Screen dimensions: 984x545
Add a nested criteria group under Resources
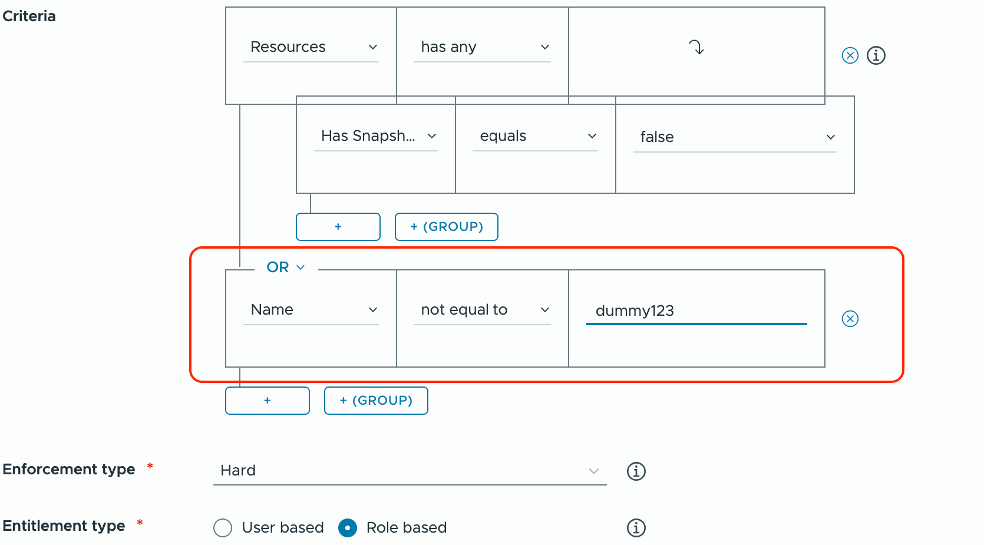(446, 227)
